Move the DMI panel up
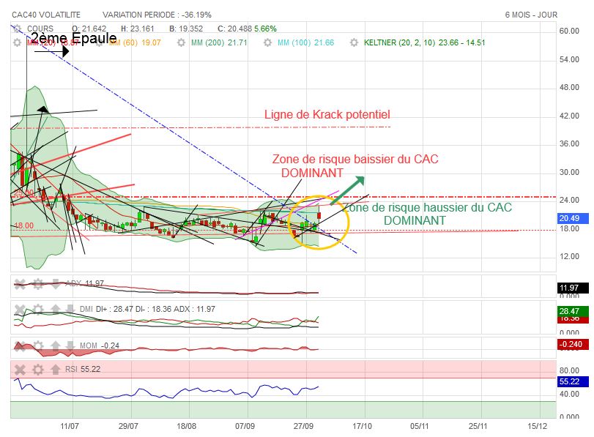The image size is (594, 437). (x=56, y=309)
